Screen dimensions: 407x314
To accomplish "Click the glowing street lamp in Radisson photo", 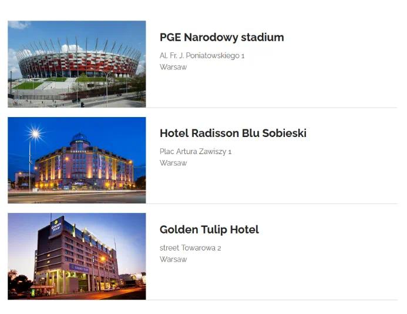I will (35, 134).
